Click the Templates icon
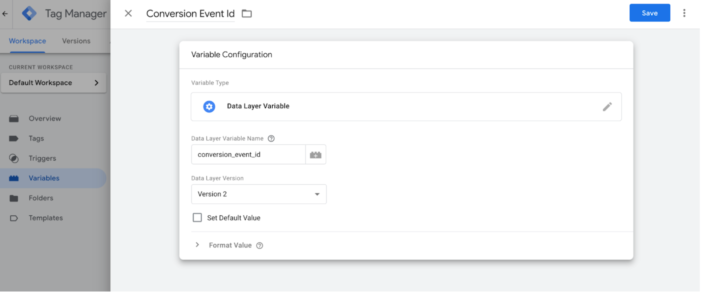The image size is (702, 293). 14,218
